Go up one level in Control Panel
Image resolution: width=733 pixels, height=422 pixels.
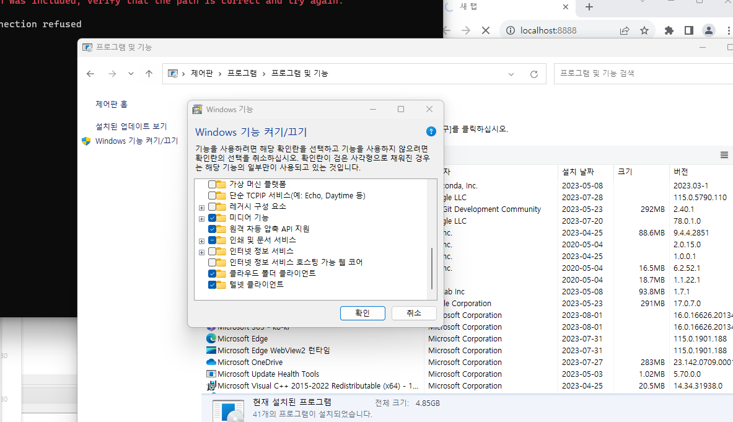click(149, 74)
